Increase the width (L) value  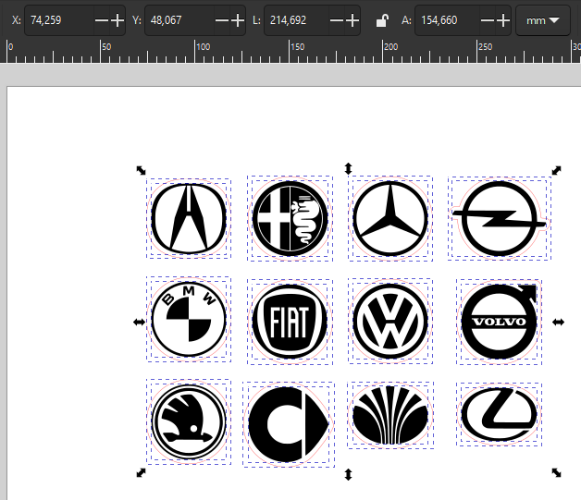[x=352, y=20]
